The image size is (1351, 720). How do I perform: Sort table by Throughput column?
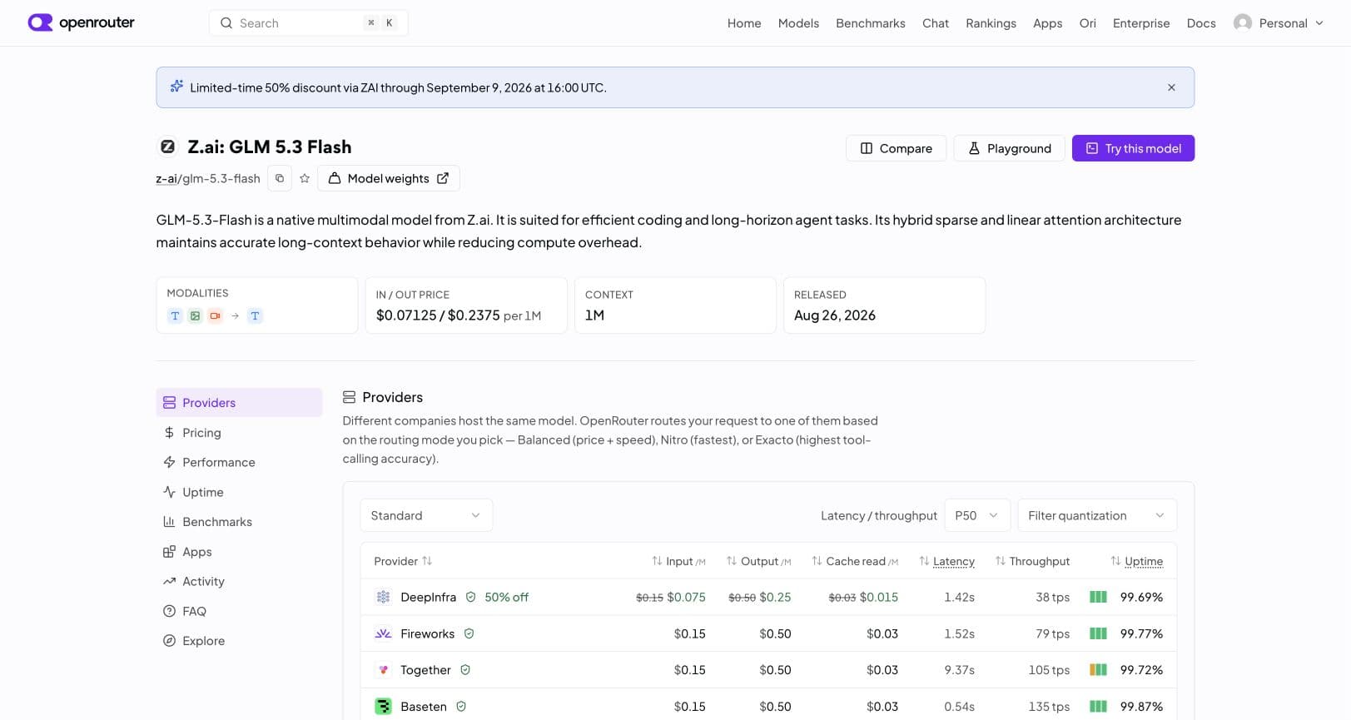pos(1032,561)
